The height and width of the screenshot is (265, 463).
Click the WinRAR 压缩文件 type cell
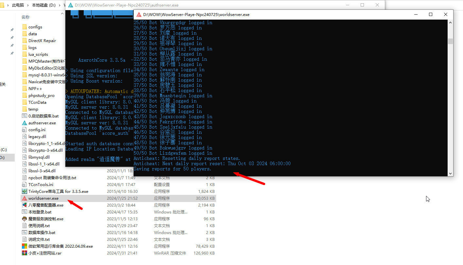(170, 253)
